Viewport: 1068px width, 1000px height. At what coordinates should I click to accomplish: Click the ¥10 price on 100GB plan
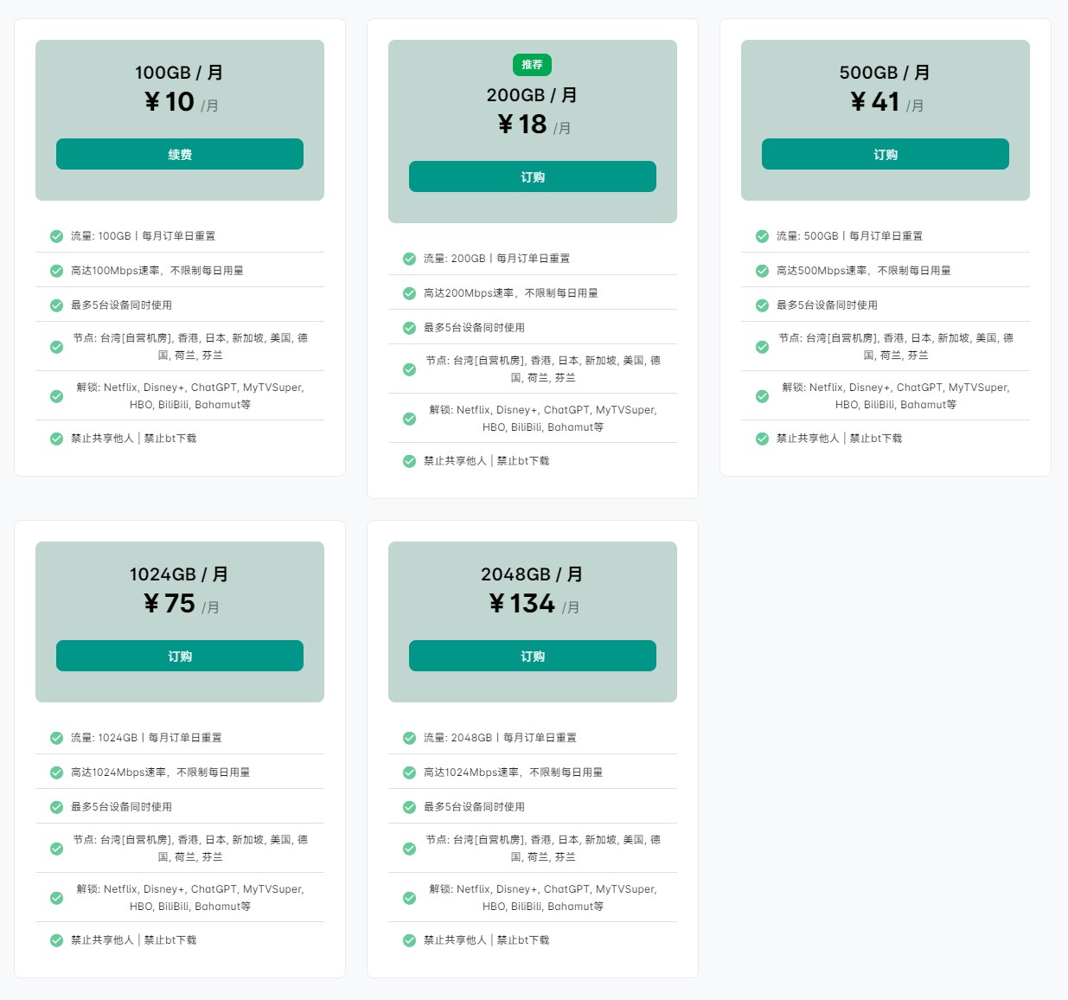[170, 102]
